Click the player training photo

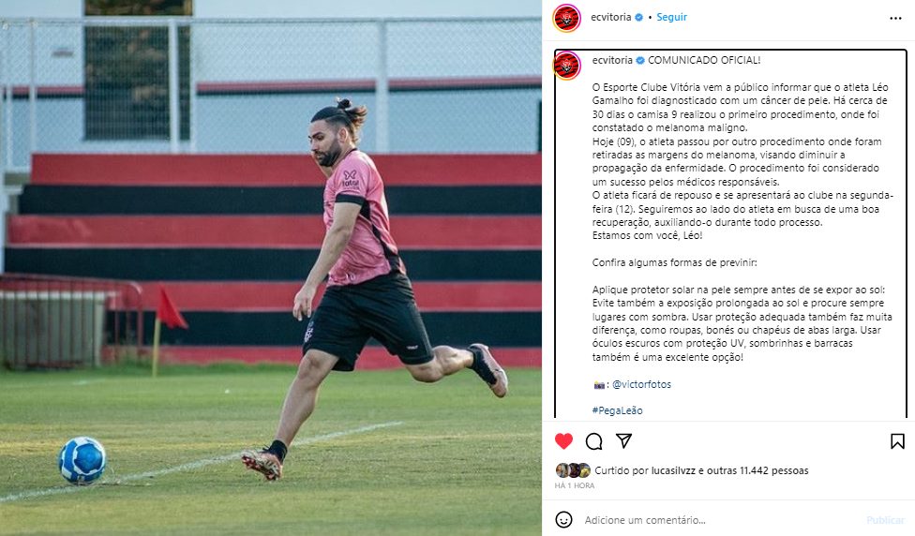pos(271,268)
